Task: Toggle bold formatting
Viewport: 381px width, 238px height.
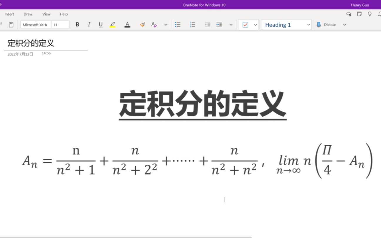Action: 77,25
